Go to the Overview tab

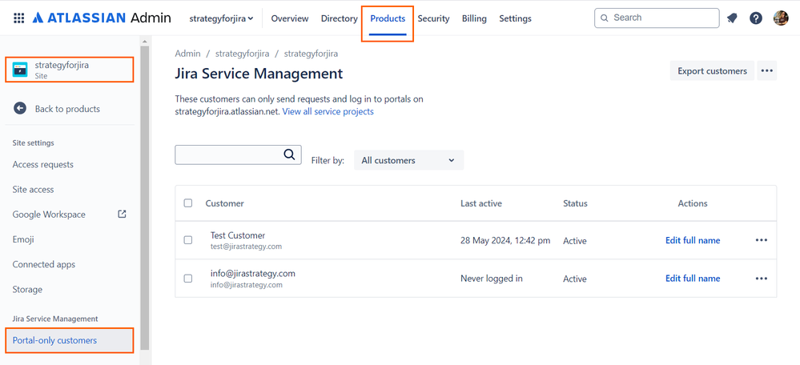coord(290,18)
